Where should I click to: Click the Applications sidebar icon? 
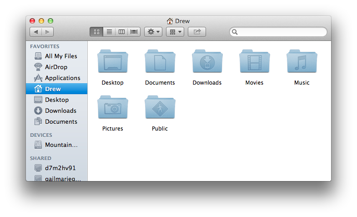pyautogui.click(x=38, y=78)
